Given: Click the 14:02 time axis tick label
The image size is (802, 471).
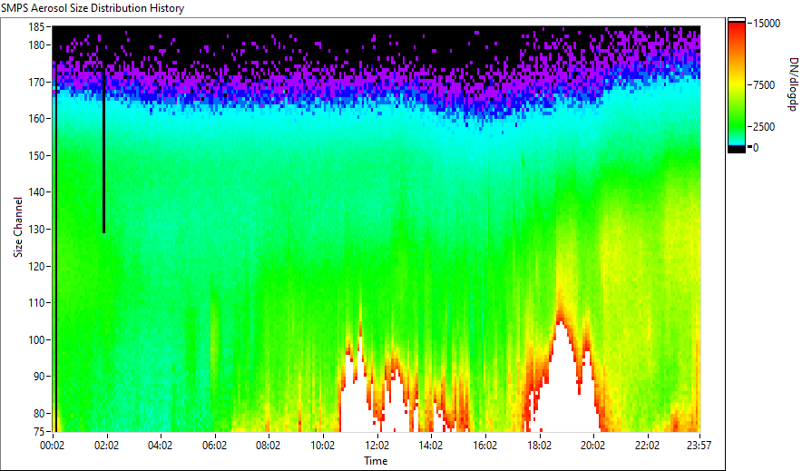Looking at the screenshot, I should coord(431,446).
